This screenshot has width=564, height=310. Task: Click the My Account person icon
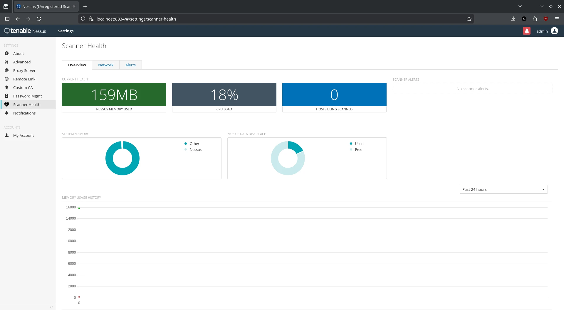[6, 135]
